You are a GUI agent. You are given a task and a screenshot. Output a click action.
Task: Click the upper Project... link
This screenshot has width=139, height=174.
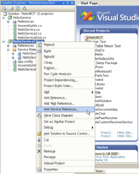(x=107, y=132)
